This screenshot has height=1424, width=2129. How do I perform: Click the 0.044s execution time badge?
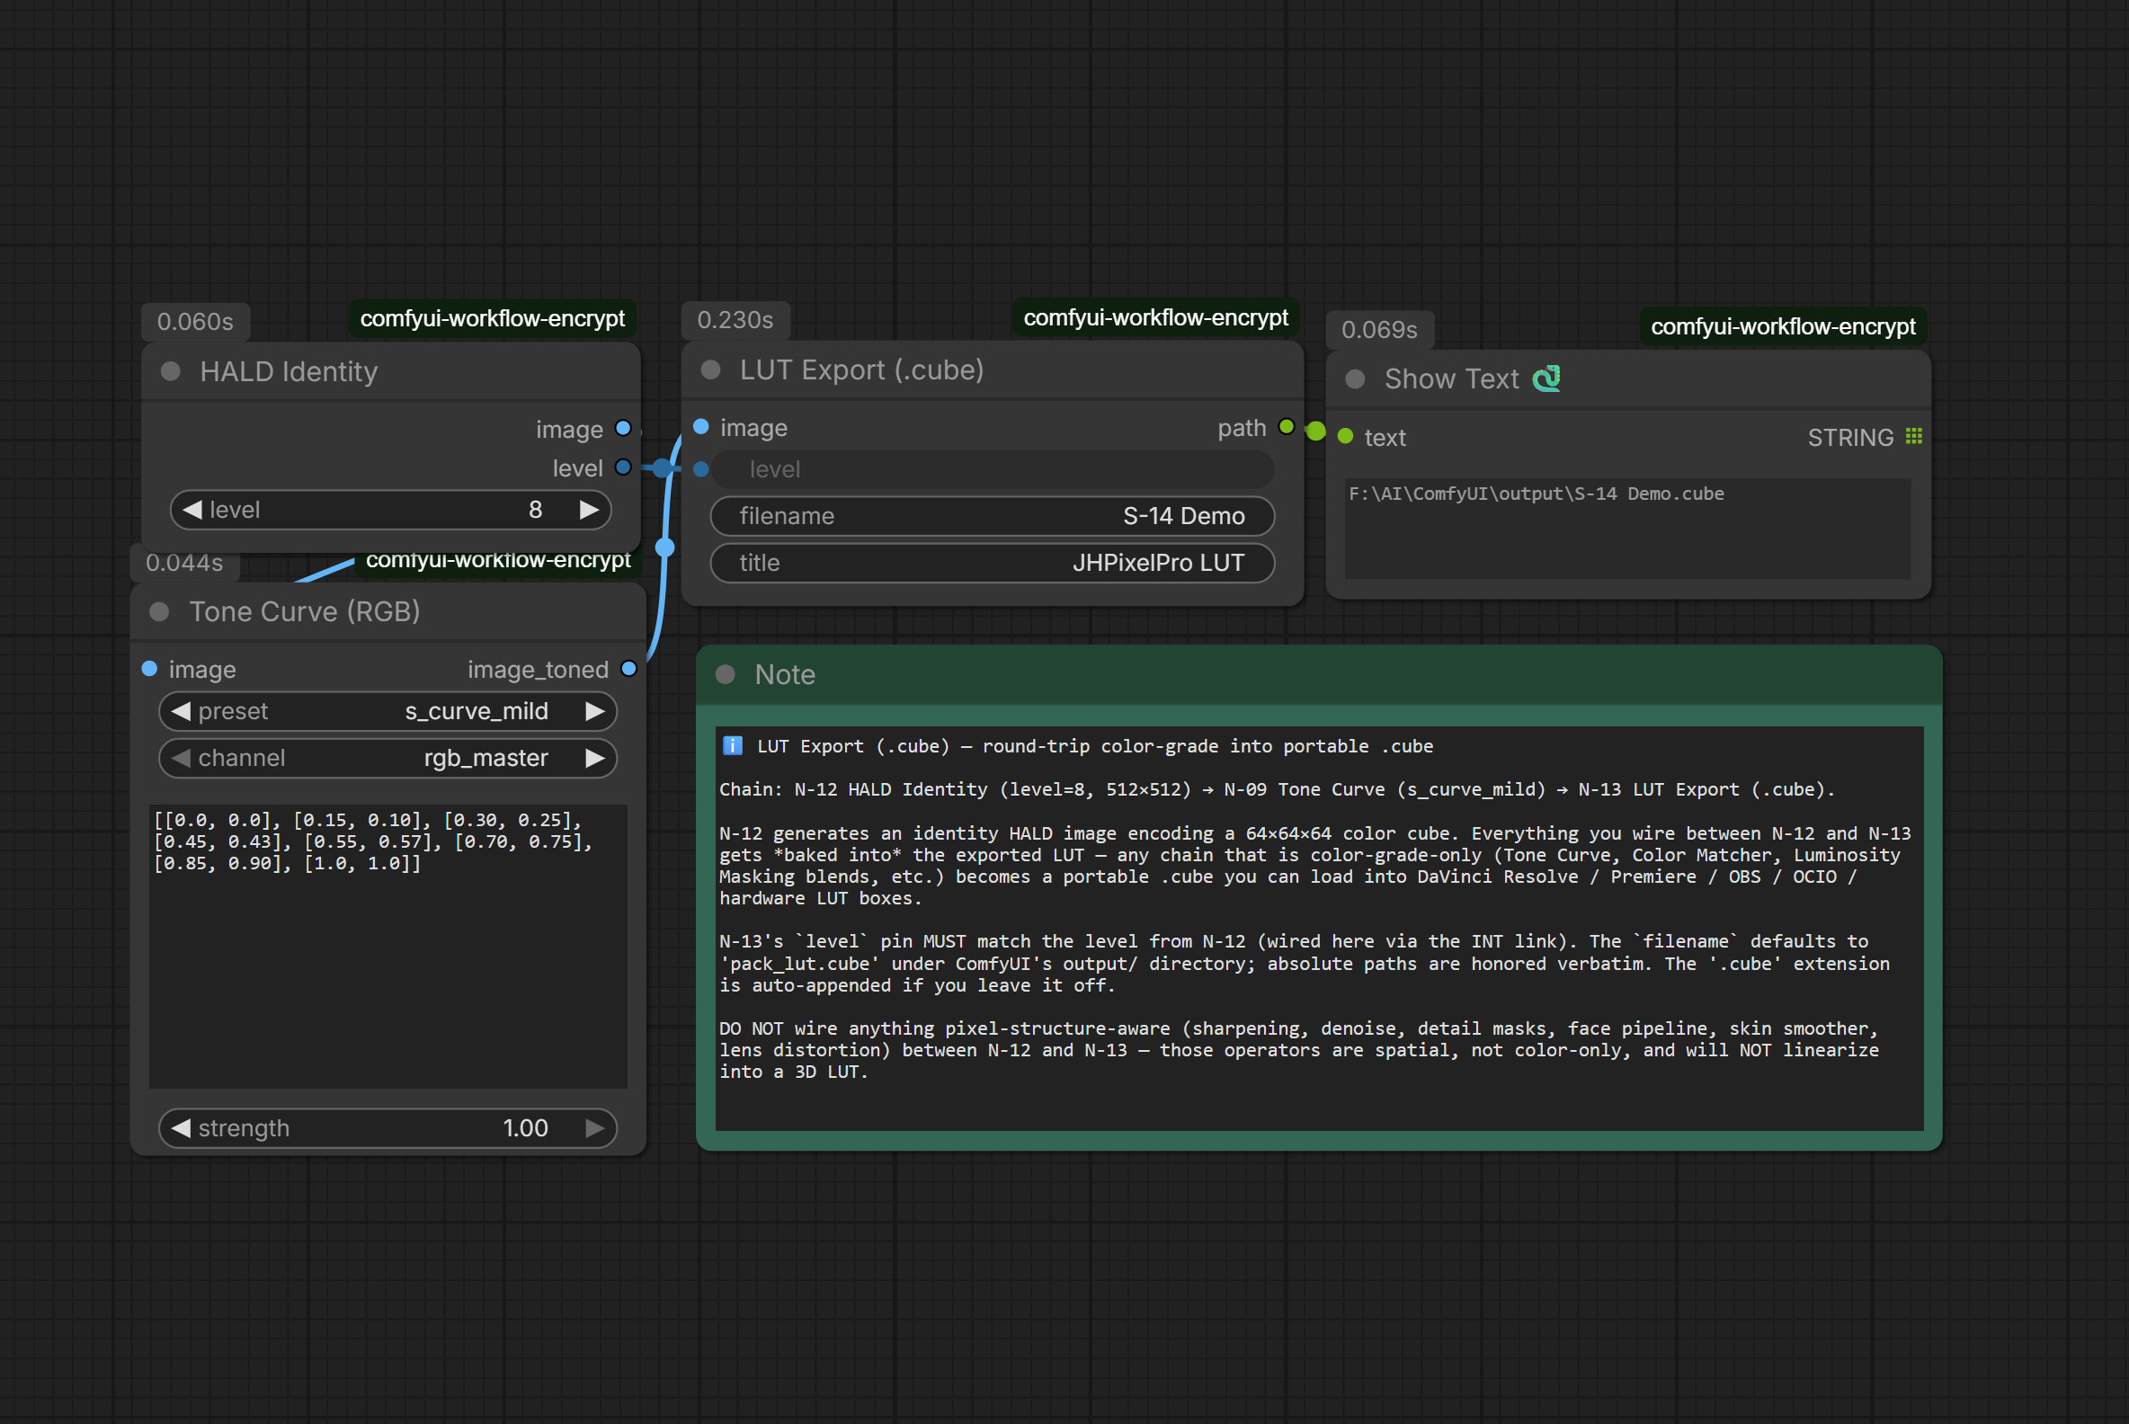click(184, 563)
